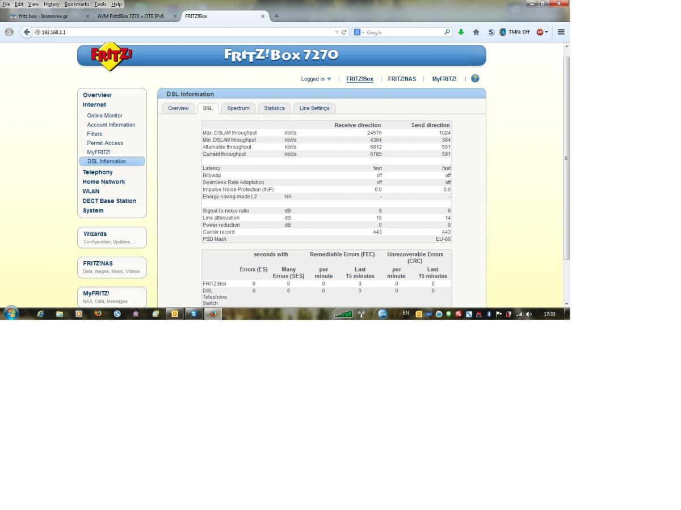Image resolution: width=681 pixels, height=510 pixels.
Task: Expand the DECT Base Station section
Action: (x=110, y=201)
